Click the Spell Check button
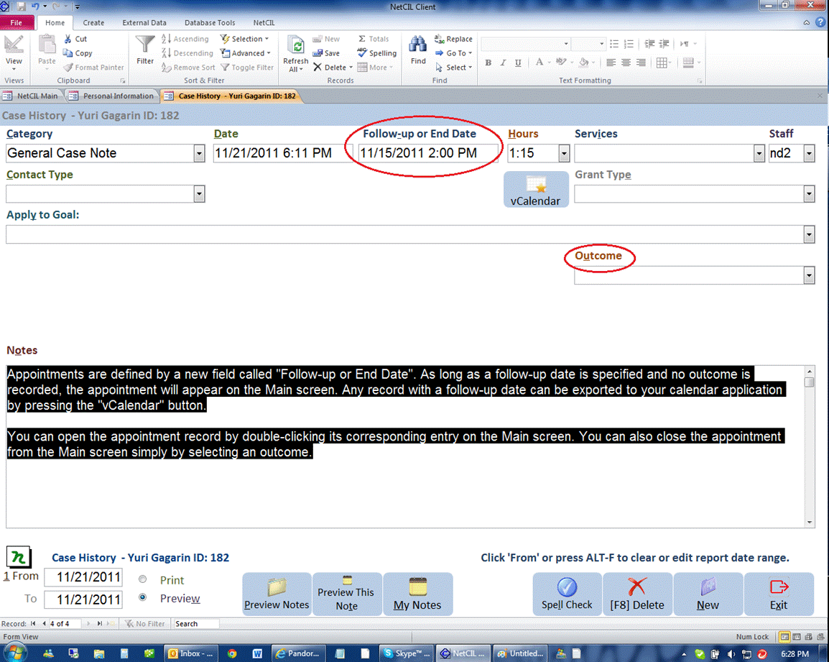This screenshot has width=829, height=662. (567, 594)
